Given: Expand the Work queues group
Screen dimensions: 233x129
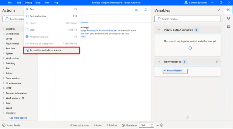Looking at the screenshot, I should coord(13,98).
